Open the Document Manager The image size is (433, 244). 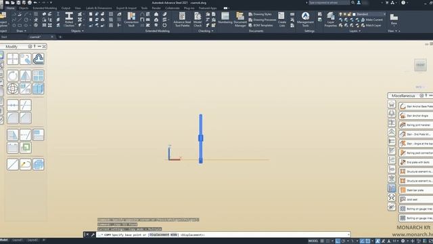(x=240, y=20)
